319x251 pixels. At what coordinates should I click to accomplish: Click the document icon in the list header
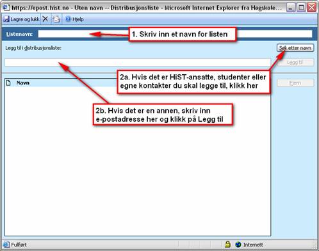pyautogui.click(x=8, y=83)
